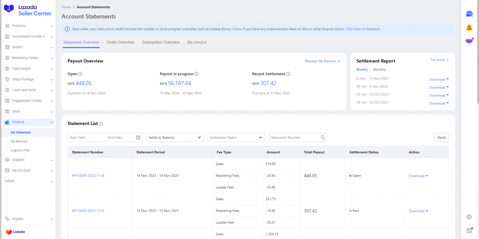Open the robot assistant icon
The width and height of the screenshot is (479, 239).
(469, 41)
